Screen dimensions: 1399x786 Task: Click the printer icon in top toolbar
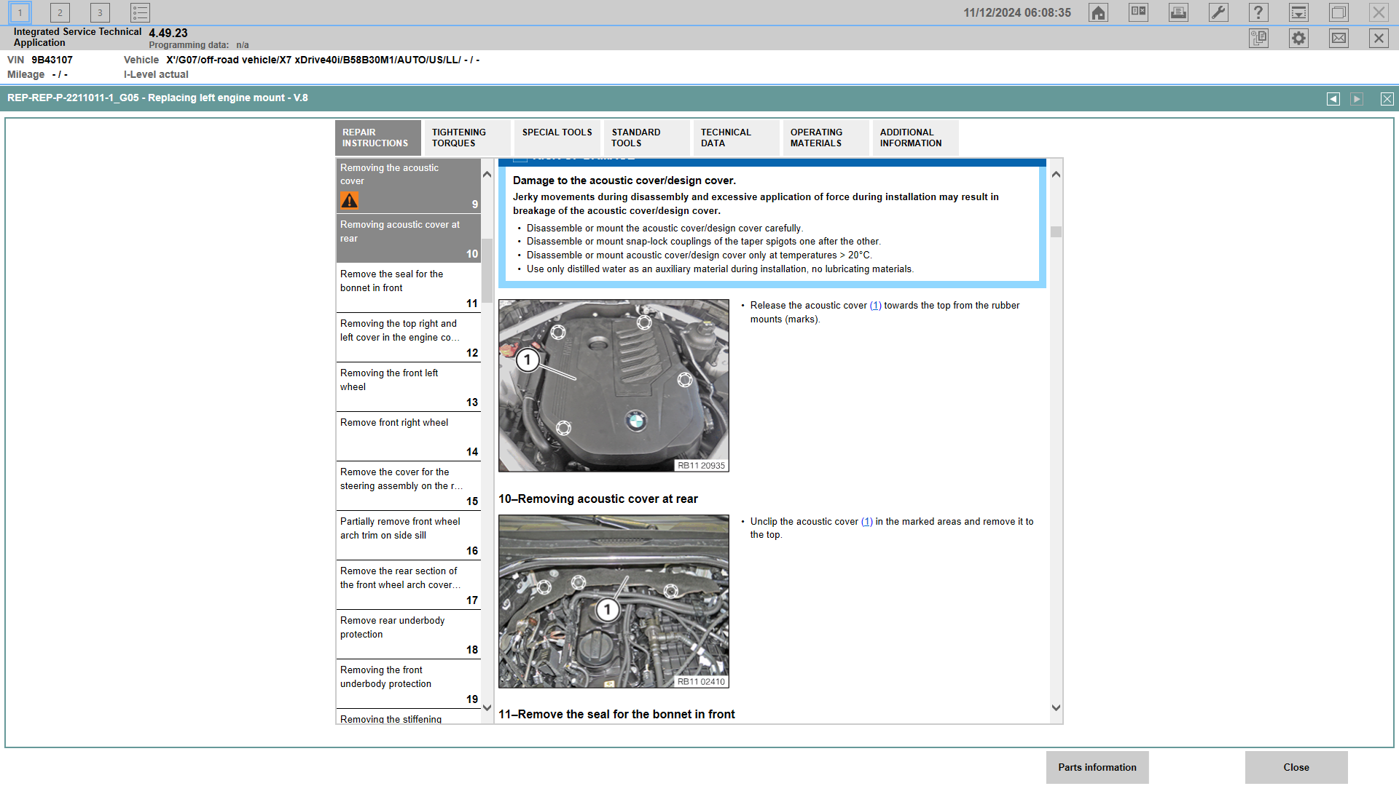(x=1178, y=12)
